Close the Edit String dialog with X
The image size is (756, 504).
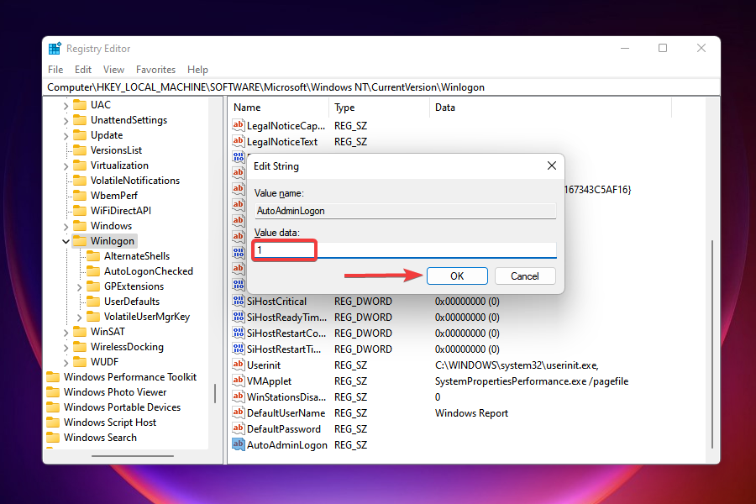[x=552, y=165]
